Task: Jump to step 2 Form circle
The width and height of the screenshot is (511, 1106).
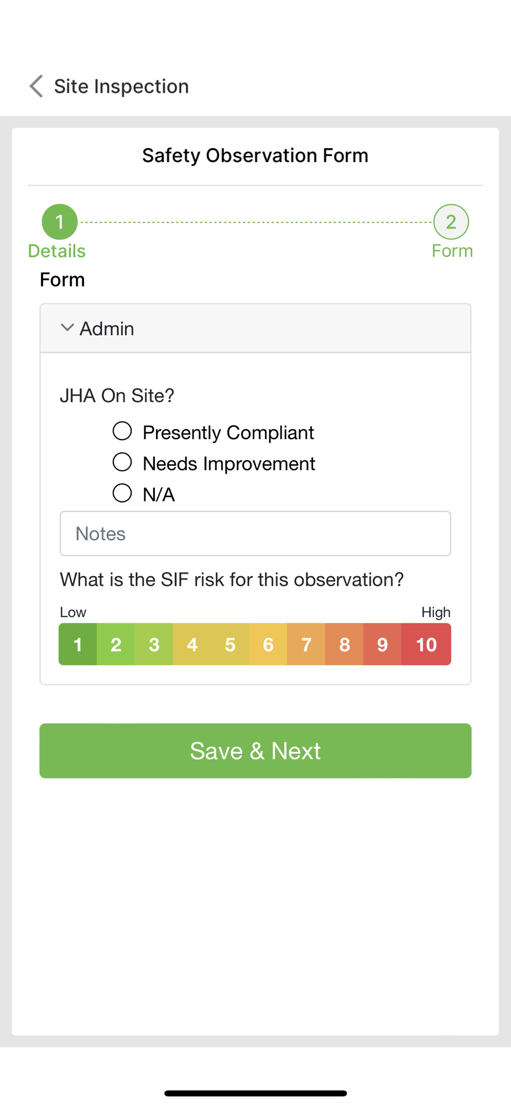Action: tap(451, 222)
